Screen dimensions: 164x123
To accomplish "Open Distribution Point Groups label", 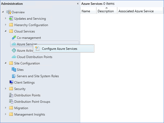I will pos(32,102).
